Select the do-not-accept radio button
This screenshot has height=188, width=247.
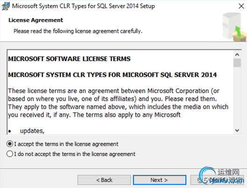(10, 154)
